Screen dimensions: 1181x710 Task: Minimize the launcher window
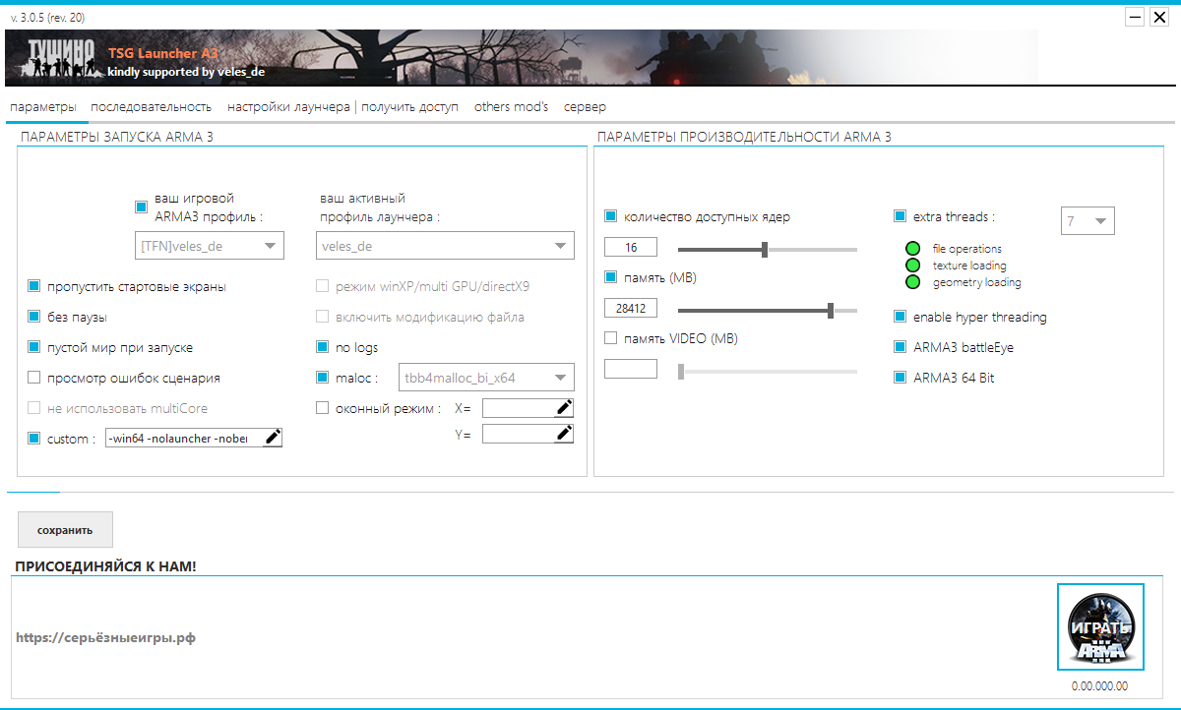point(1135,17)
